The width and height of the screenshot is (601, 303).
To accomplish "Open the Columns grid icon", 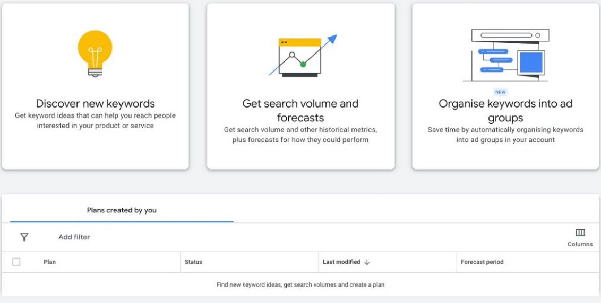I will [580, 233].
